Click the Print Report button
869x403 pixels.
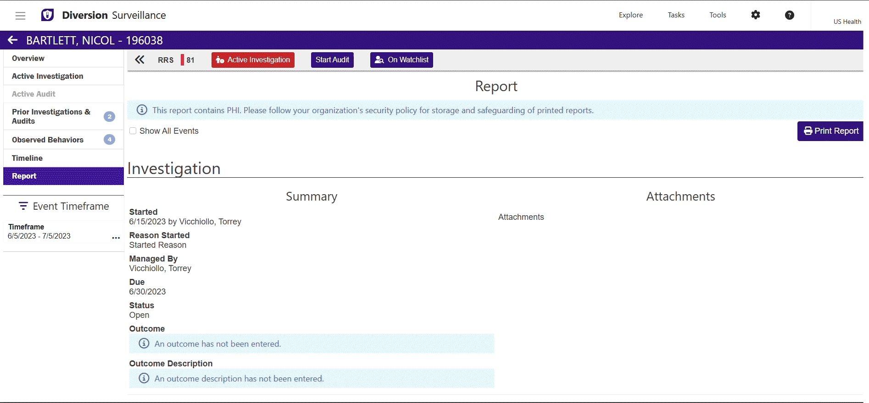830,131
